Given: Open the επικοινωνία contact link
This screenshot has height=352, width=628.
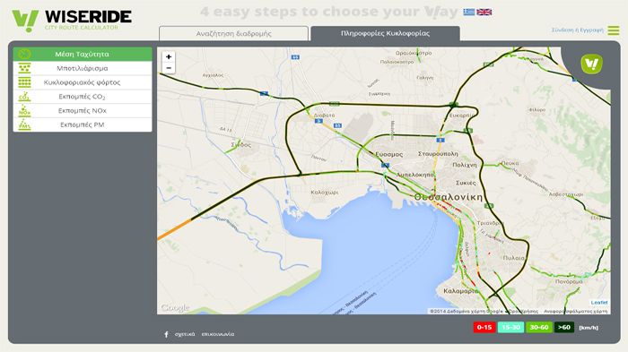Looking at the screenshot, I should (x=218, y=334).
